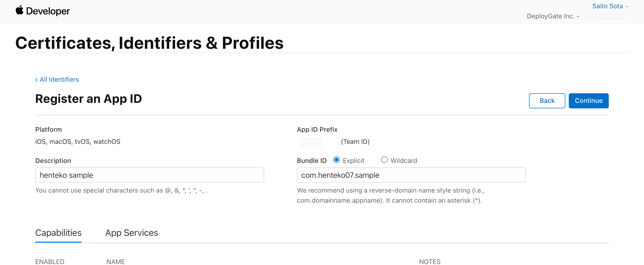Switch to the Capabilities tab
This screenshot has height=265, width=644.
pos(58,233)
